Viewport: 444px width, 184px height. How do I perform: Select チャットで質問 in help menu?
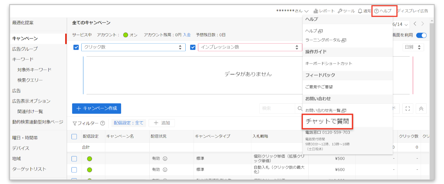[327, 121]
